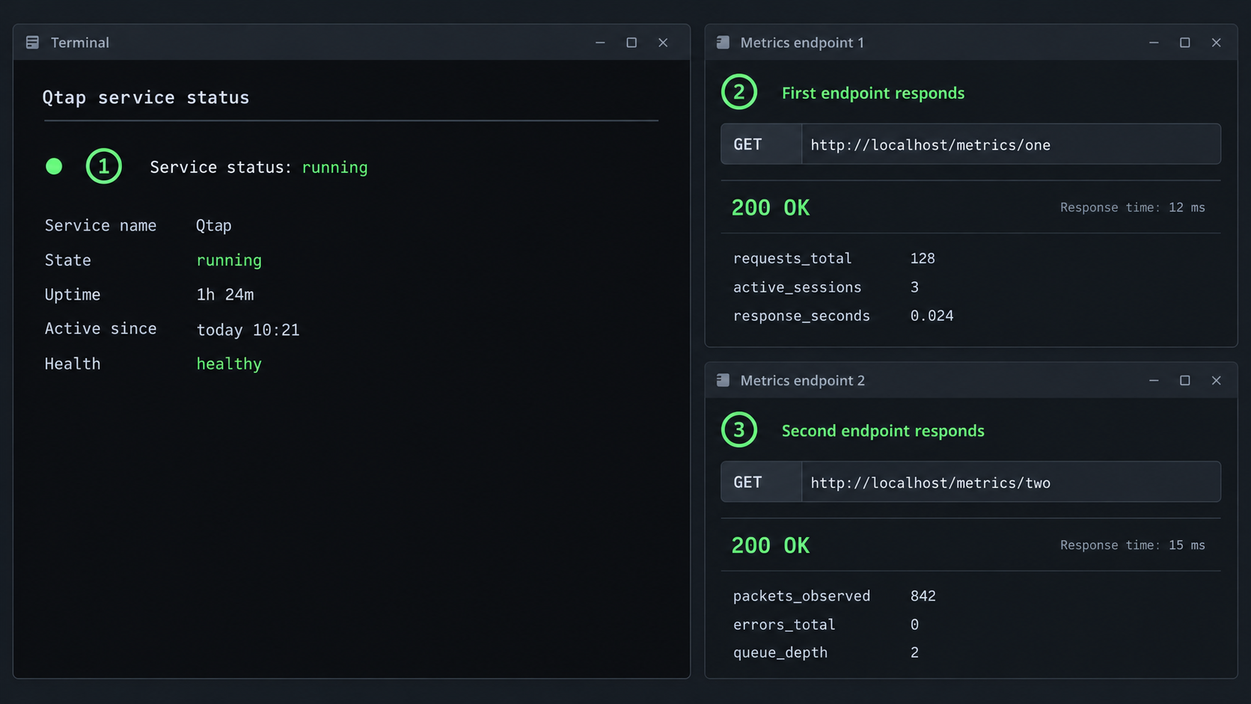Minimize the Metrics endpoint 1 window

pyautogui.click(x=1154, y=43)
